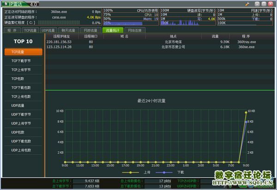Close the IP雷达 window
The width and height of the screenshot is (277, 190).
point(271,4)
